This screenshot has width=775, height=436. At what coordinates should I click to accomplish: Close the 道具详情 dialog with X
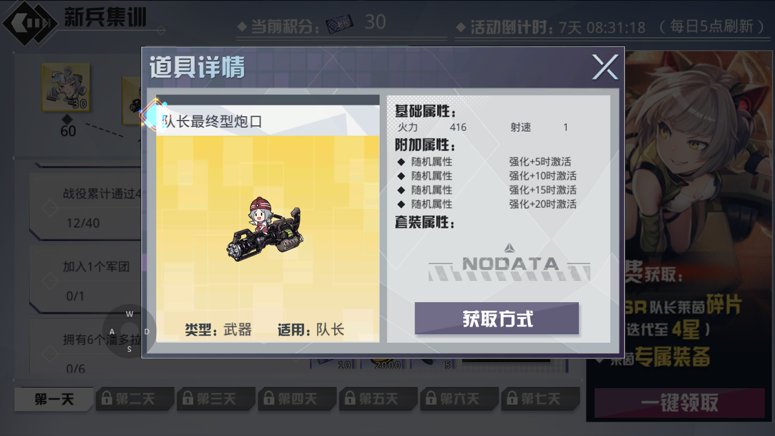pos(605,67)
